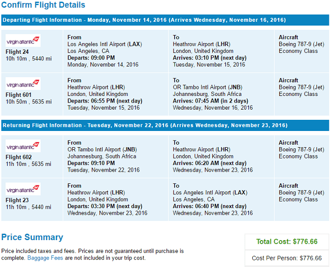This screenshot has height=267, width=330.
Task: Select the Departing Flight Information header bar
Action: click(165, 20)
